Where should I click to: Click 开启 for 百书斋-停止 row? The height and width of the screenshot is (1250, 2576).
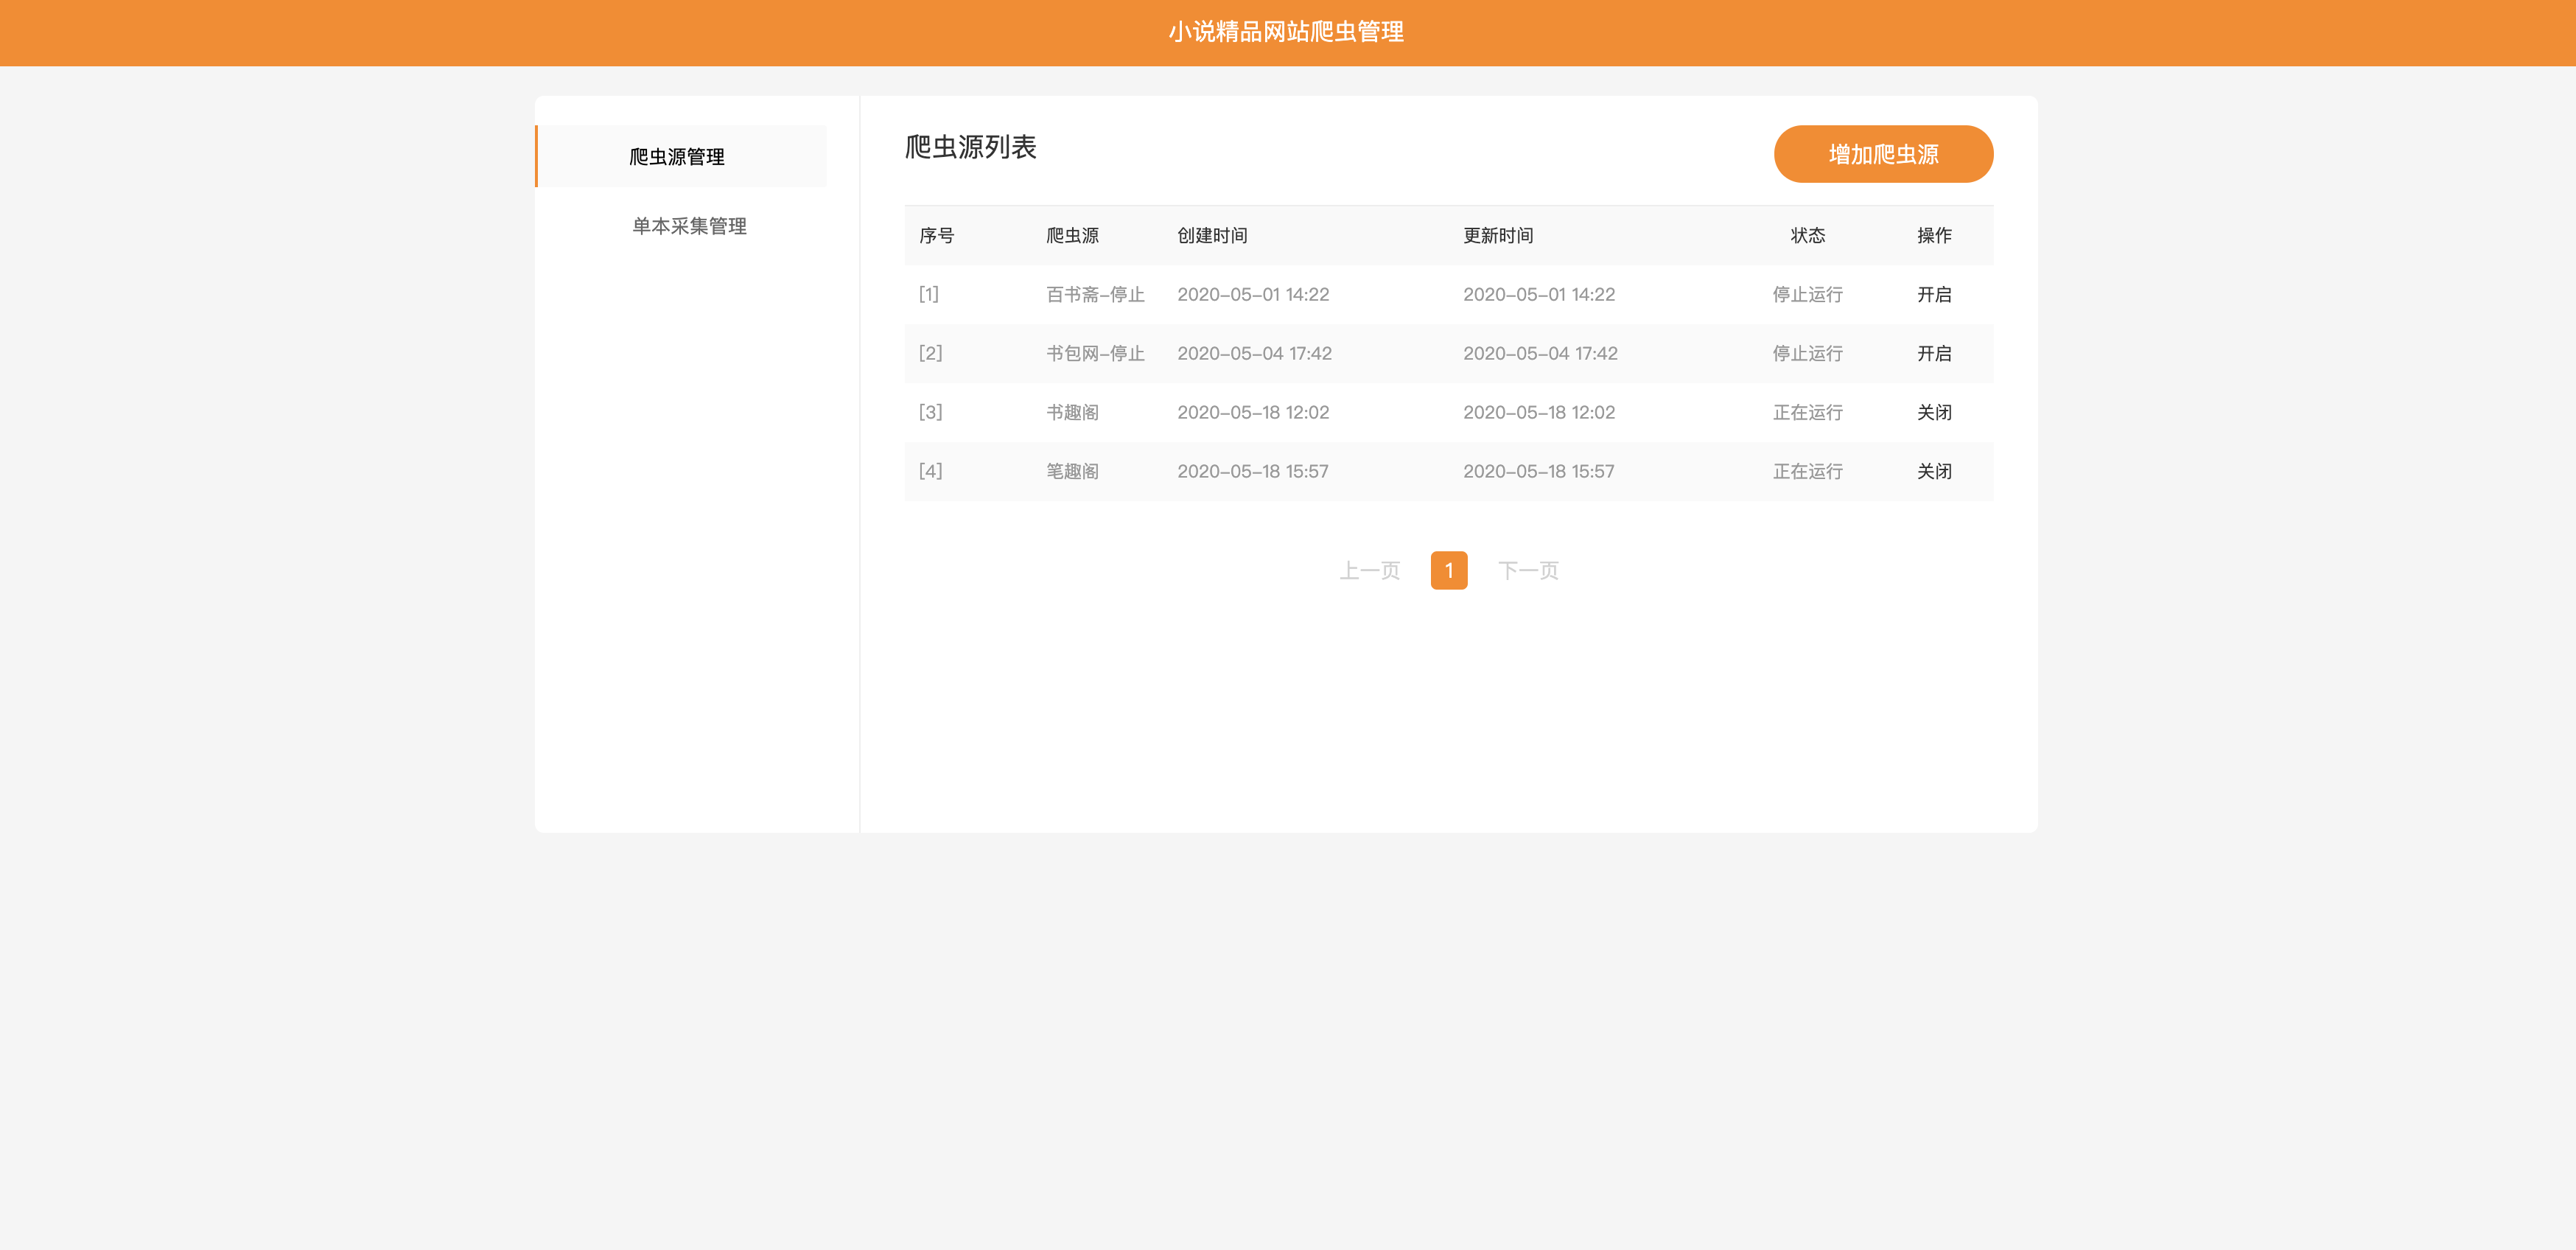(x=1933, y=294)
